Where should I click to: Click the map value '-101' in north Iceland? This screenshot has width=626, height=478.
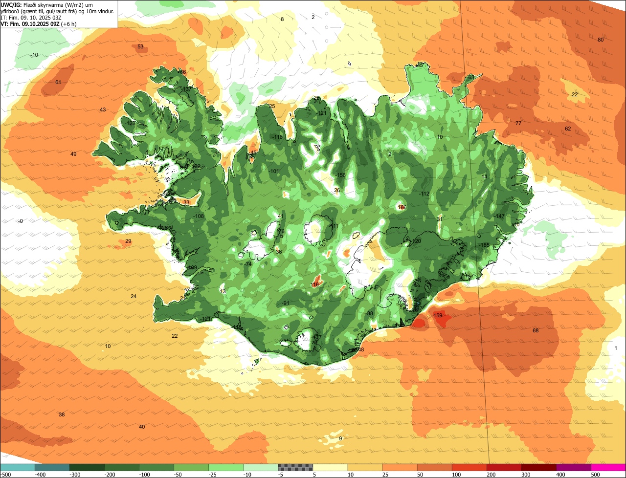(x=274, y=171)
